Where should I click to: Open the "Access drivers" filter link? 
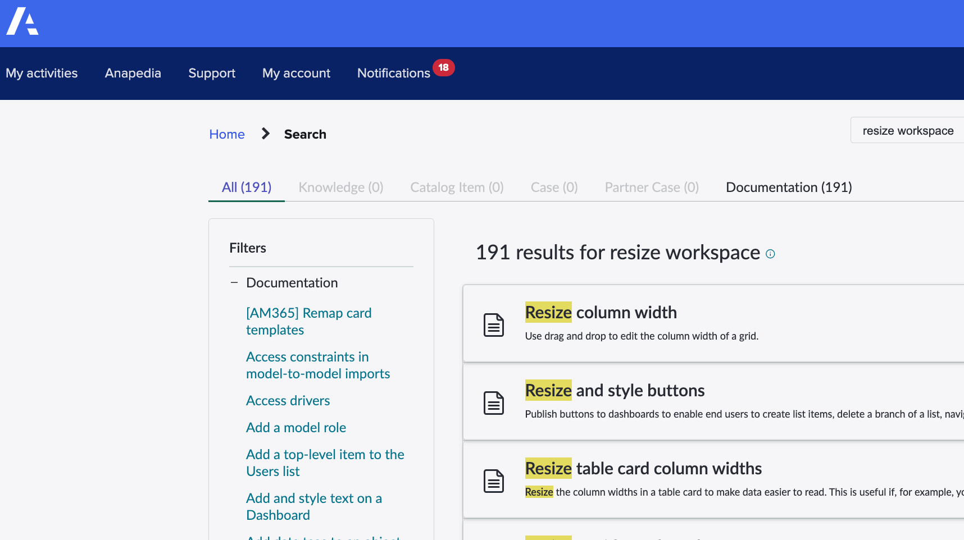[288, 400]
